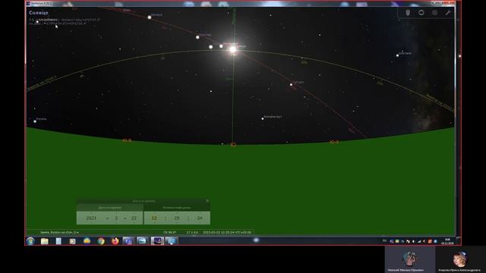Click the round grid icon beside the wrench
The height and width of the screenshot is (273, 486).
coord(434,13)
